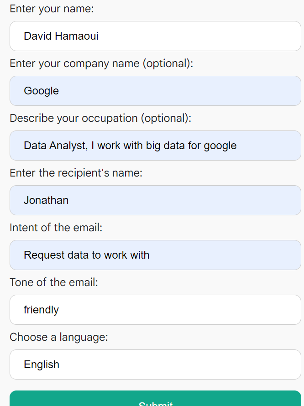Viewport: 304px width, 406px height.
Task: Click the word 'Request' in intent field
Action: click(44, 255)
